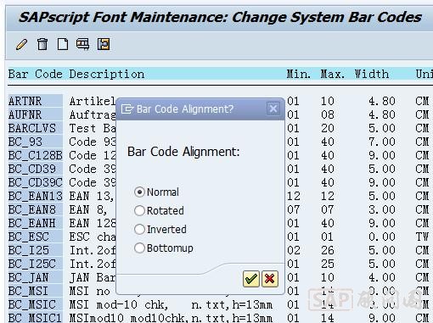The image size is (433, 323).
Task: Select the Bottomup alignment option
Action: click(164, 248)
